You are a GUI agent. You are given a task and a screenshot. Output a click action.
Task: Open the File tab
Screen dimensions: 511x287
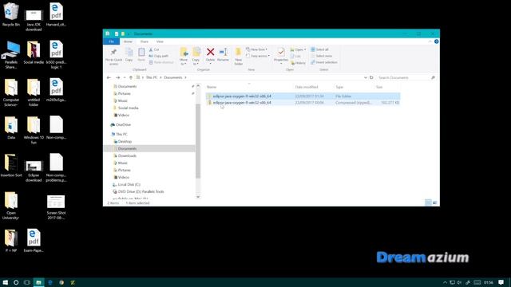(111, 41)
